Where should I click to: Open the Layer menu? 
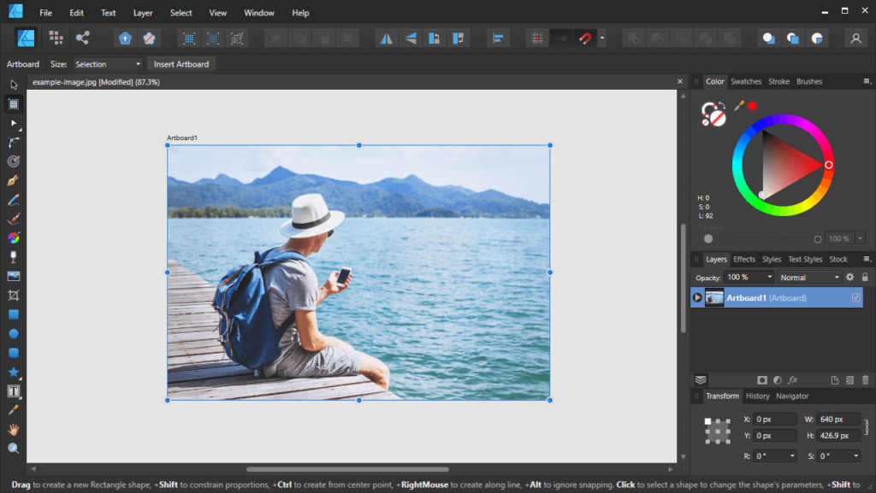tap(142, 12)
